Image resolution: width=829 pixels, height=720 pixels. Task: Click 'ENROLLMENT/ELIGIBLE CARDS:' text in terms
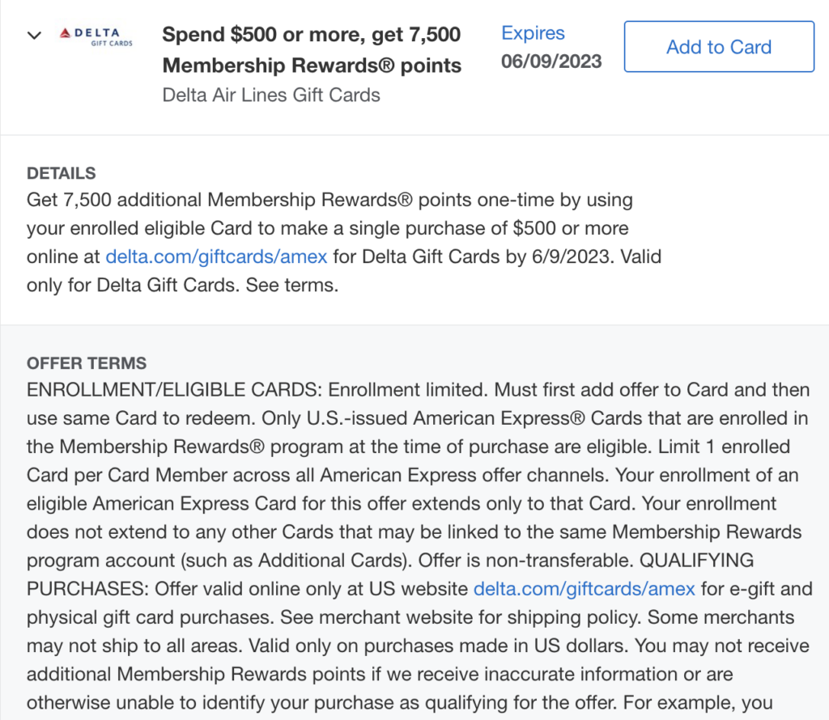[175, 390]
